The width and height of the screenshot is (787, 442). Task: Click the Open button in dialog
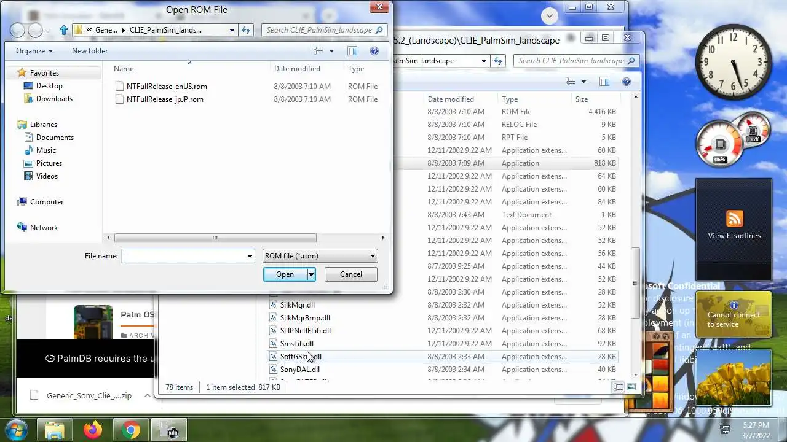point(285,274)
